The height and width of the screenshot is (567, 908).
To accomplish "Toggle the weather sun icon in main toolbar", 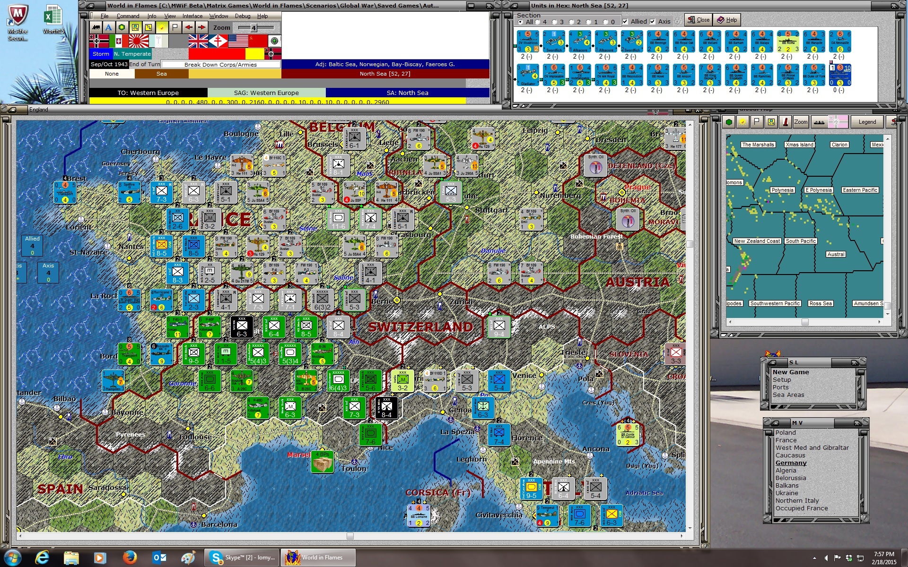I will pyautogui.click(x=162, y=27).
